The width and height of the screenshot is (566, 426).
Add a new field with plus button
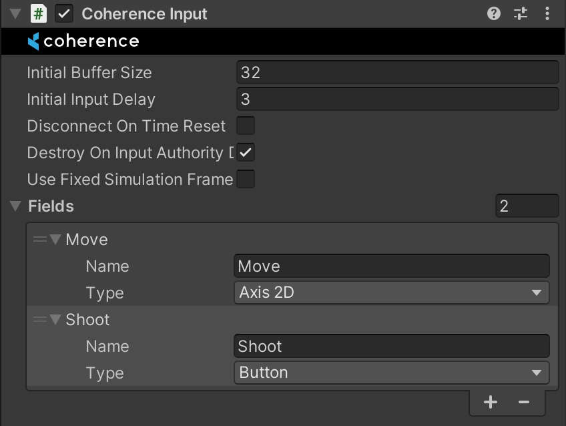click(x=491, y=401)
